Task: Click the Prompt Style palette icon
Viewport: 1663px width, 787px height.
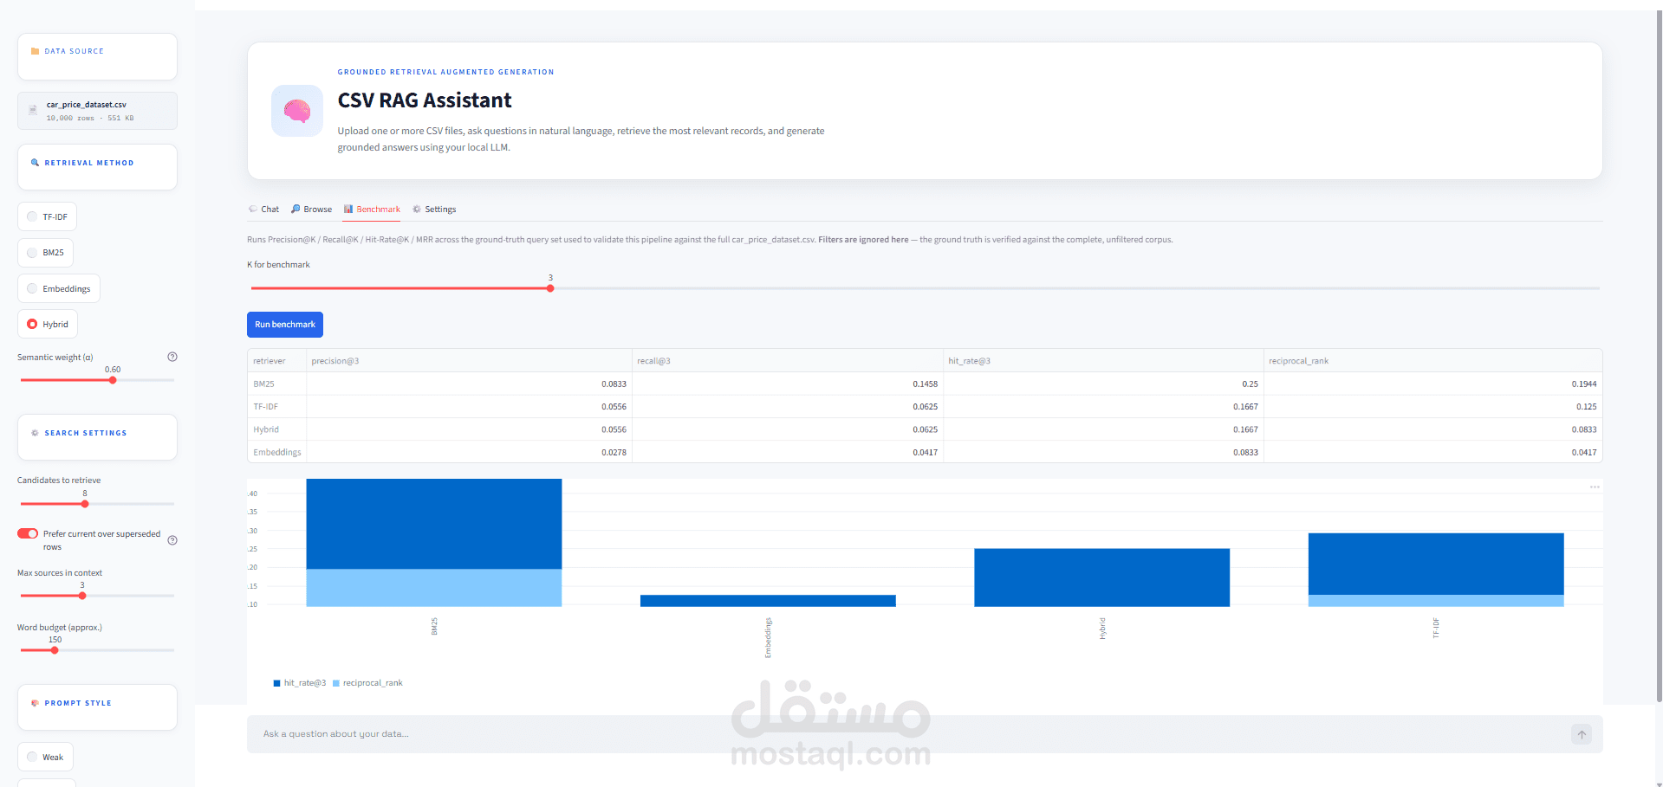Action: (35, 703)
